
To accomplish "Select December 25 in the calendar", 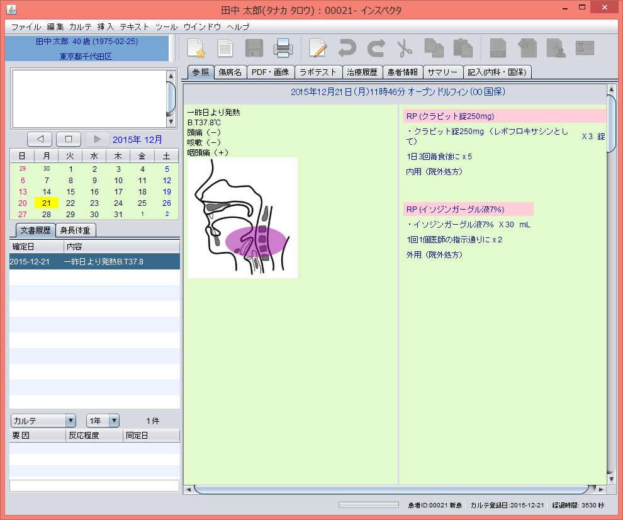I will [x=142, y=203].
